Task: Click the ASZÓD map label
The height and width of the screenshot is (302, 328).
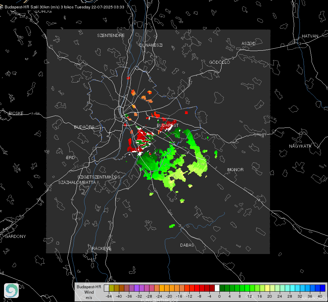Action: pyautogui.click(x=249, y=44)
